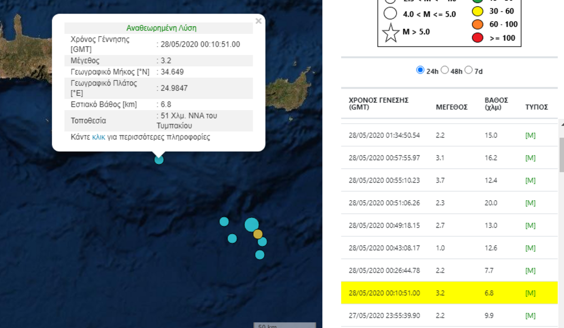The width and height of the screenshot is (564, 328).
Task: Select the 28/05/2020 01:34:50.54 event row
Action: pyautogui.click(x=384, y=135)
